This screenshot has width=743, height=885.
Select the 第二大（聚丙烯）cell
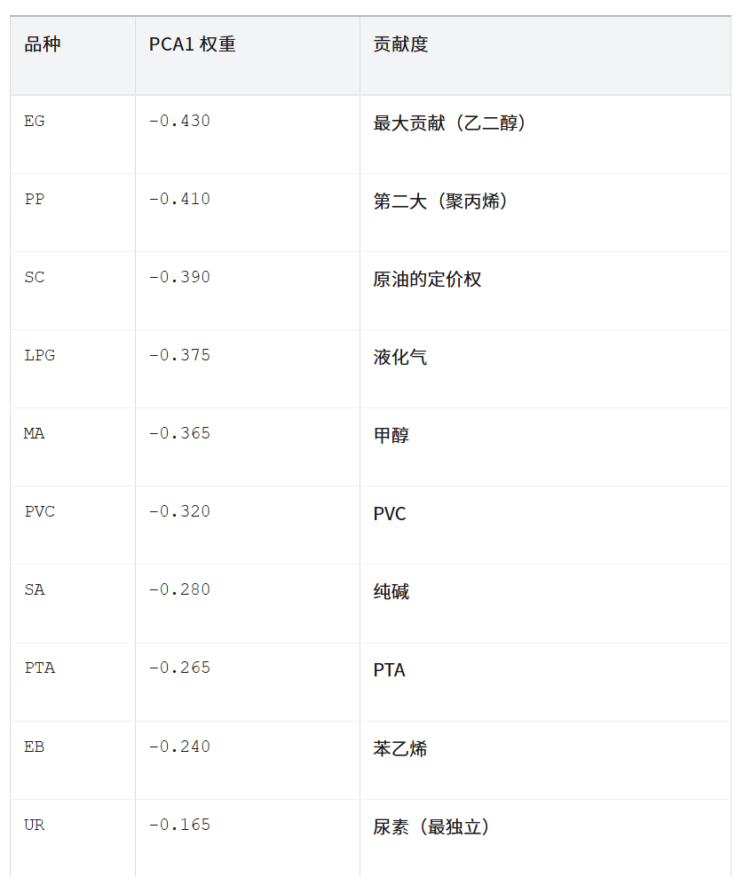click(441, 201)
